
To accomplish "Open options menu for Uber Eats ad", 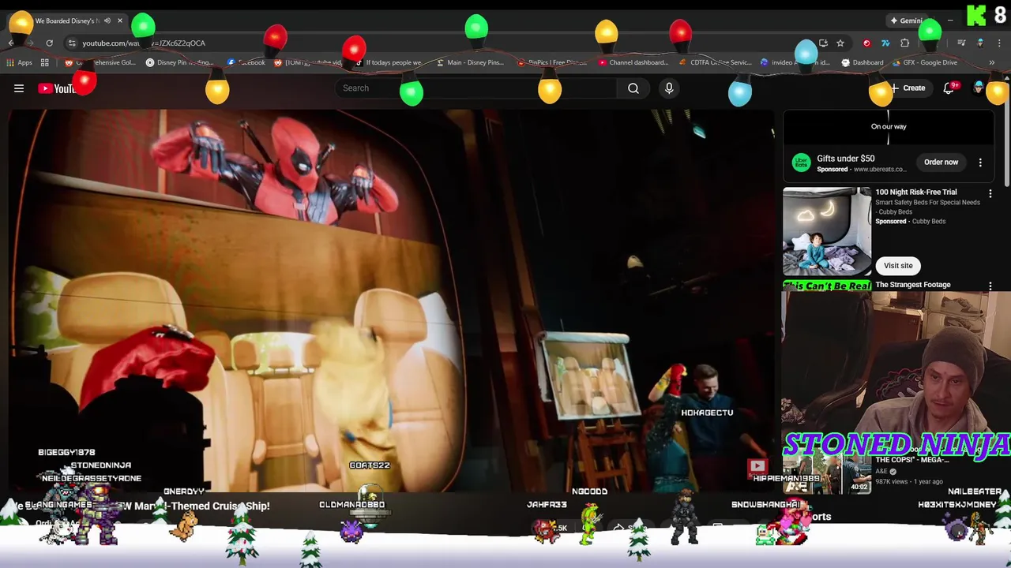I will 980,163.
